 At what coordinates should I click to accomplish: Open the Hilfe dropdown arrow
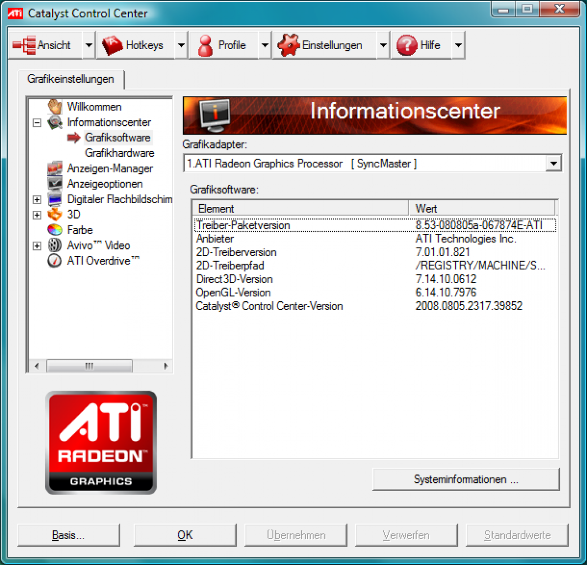458,45
